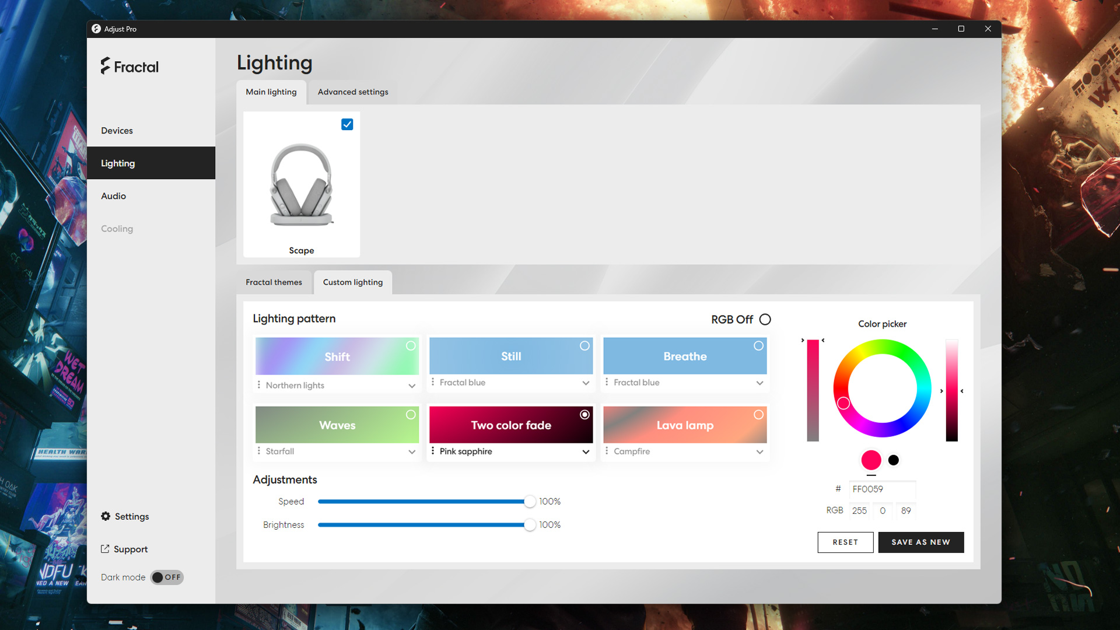Click the RESET button
This screenshot has width=1120, height=630.
tap(845, 542)
